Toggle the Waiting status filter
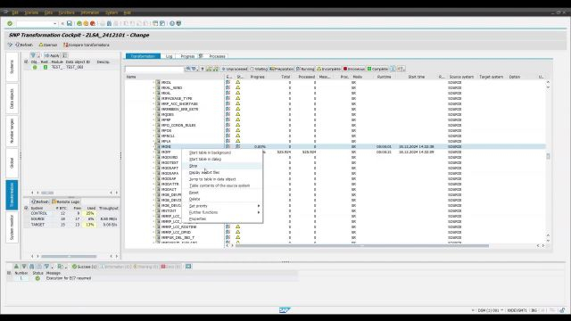This screenshot has height=321, width=571. tap(259, 69)
